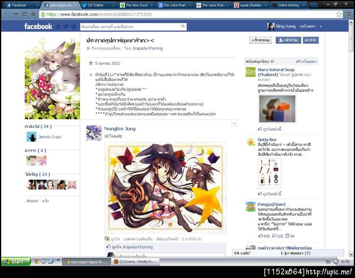Click Nongbio Jung avatar thumbnail

(93, 133)
